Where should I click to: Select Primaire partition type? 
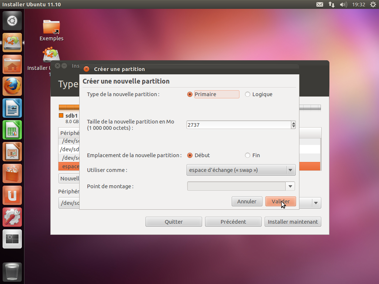(x=190, y=94)
